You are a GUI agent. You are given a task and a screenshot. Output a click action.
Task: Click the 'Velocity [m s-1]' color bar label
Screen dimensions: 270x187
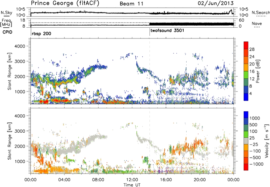267,141
